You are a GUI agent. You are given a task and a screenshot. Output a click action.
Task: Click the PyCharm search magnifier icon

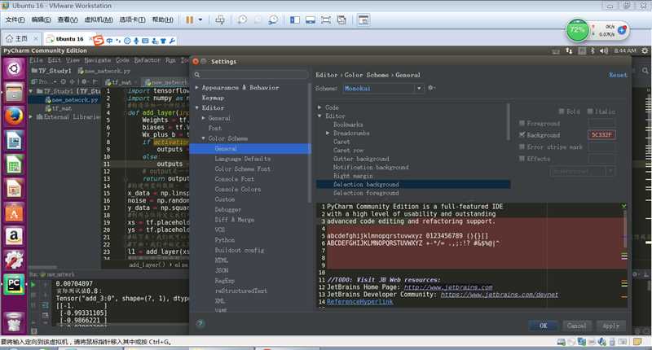[x=645, y=71]
